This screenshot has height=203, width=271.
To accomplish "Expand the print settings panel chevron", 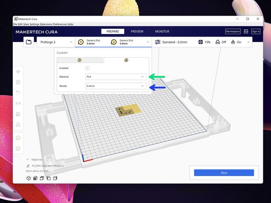I will 249,42.
